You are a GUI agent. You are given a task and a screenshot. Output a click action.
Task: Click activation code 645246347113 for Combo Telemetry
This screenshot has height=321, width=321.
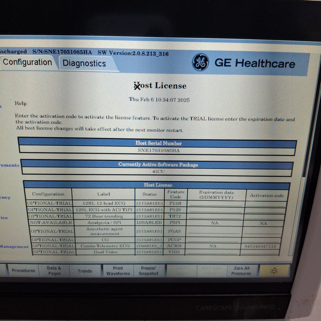[260, 246]
